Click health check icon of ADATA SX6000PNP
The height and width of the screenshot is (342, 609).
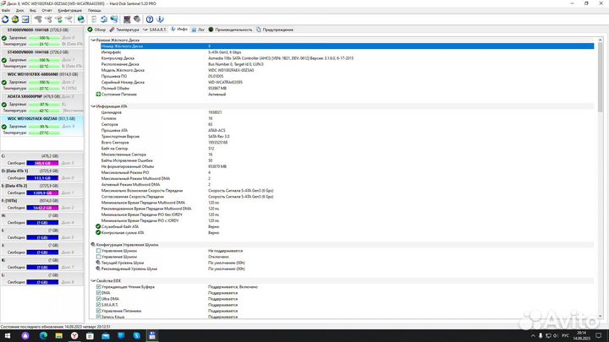pyautogui.click(x=4, y=105)
